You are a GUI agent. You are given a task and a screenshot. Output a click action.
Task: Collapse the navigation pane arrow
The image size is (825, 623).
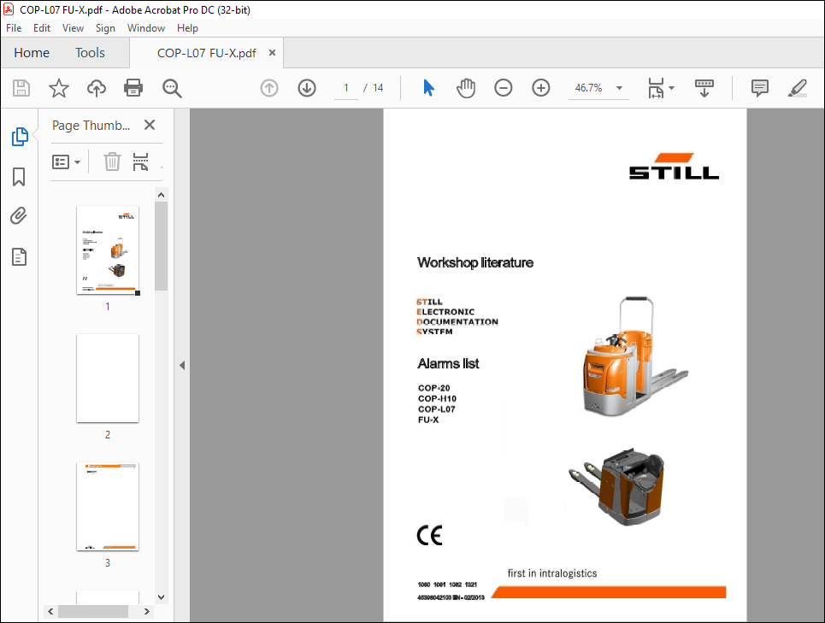pyautogui.click(x=182, y=366)
